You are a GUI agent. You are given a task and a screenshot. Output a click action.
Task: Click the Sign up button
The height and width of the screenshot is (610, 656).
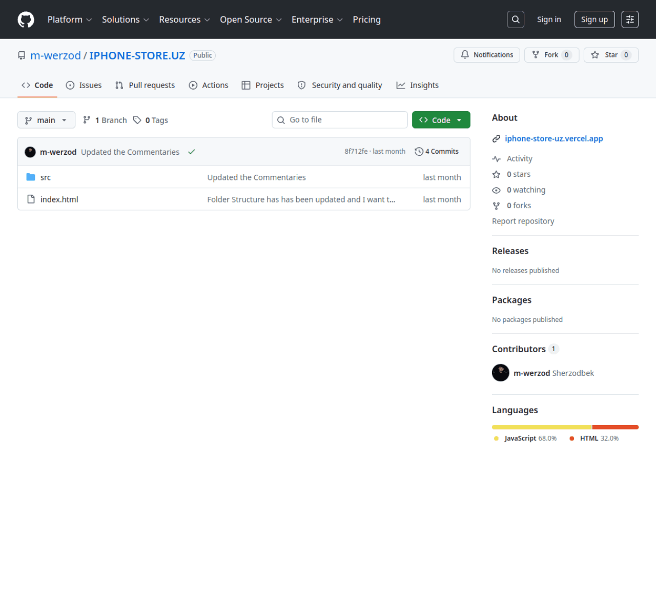[594, 19]
